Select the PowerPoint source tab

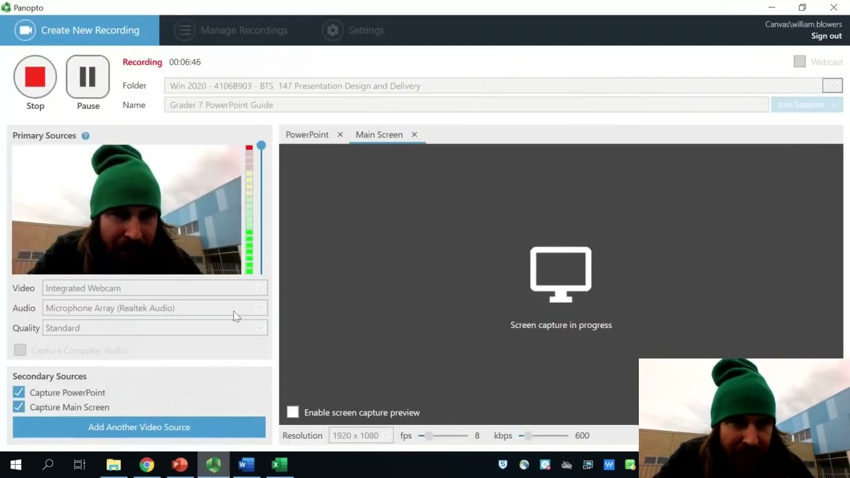pyautogui.click(x=307, y=135)
